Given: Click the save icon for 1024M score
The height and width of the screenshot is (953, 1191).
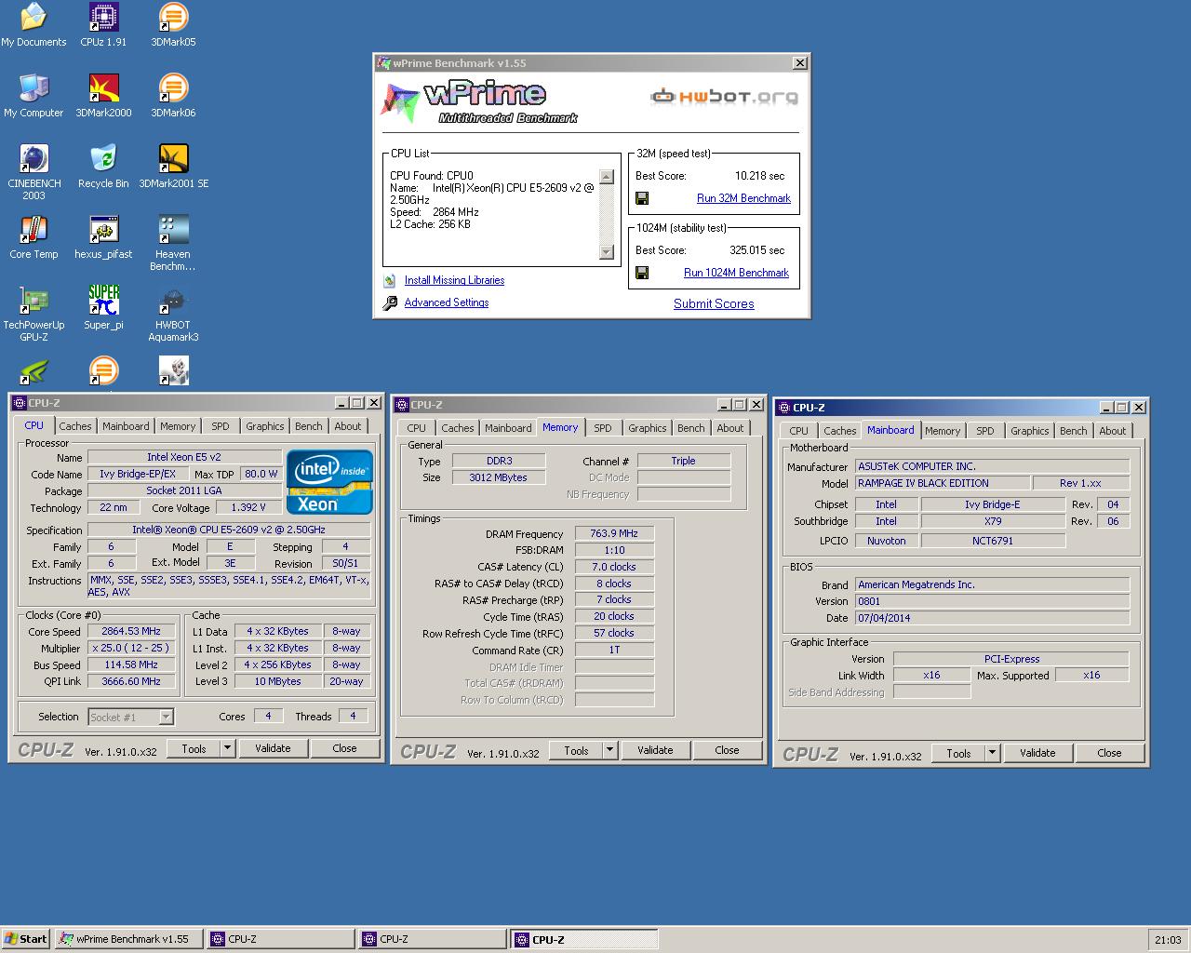Looking at the screenshot, I should [642, 273].
